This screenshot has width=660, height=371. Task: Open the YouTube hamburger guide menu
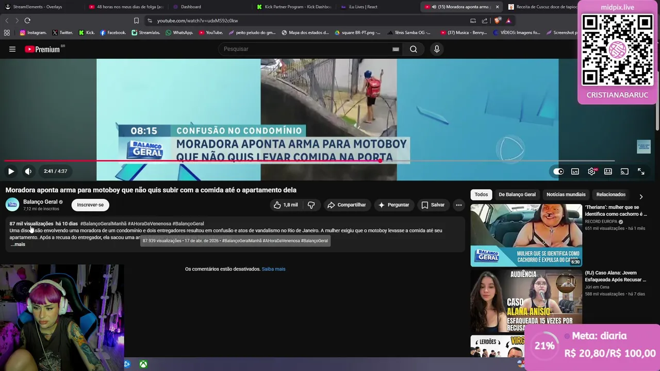point(12,49)
